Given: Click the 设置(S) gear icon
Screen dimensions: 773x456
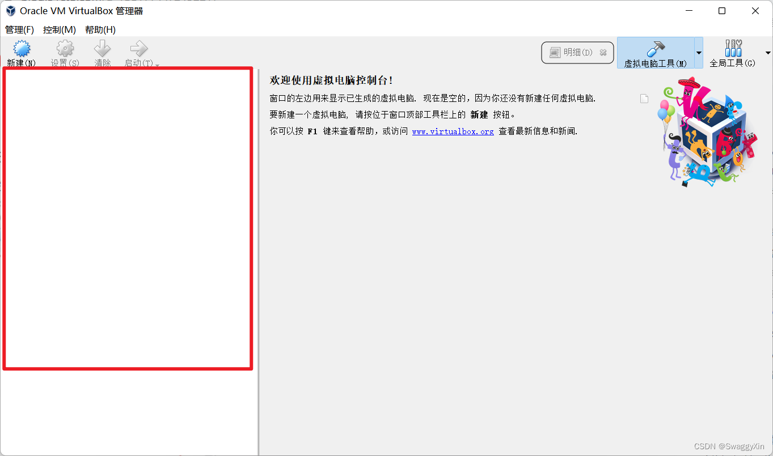Looking at the screenshot, I should (x=65, y=49).
